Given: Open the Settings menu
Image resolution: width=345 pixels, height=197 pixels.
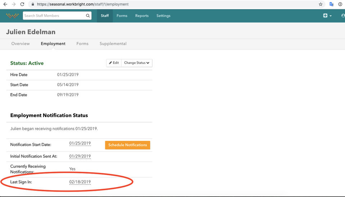Looking at the screenshot, I should tap(164, 15).
